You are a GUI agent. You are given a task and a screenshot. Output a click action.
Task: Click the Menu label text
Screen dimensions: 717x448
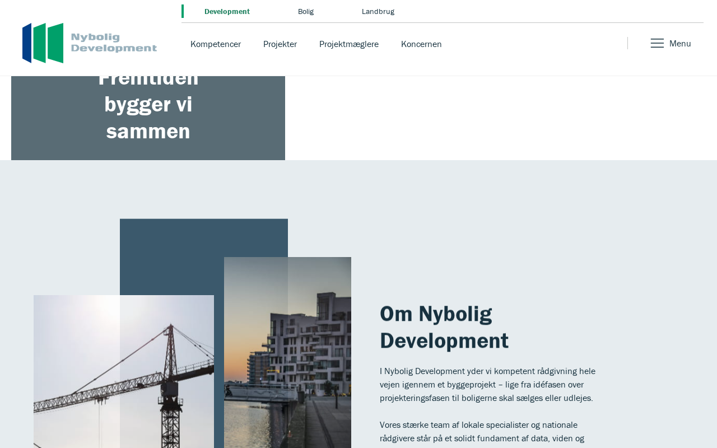[680, 44]
